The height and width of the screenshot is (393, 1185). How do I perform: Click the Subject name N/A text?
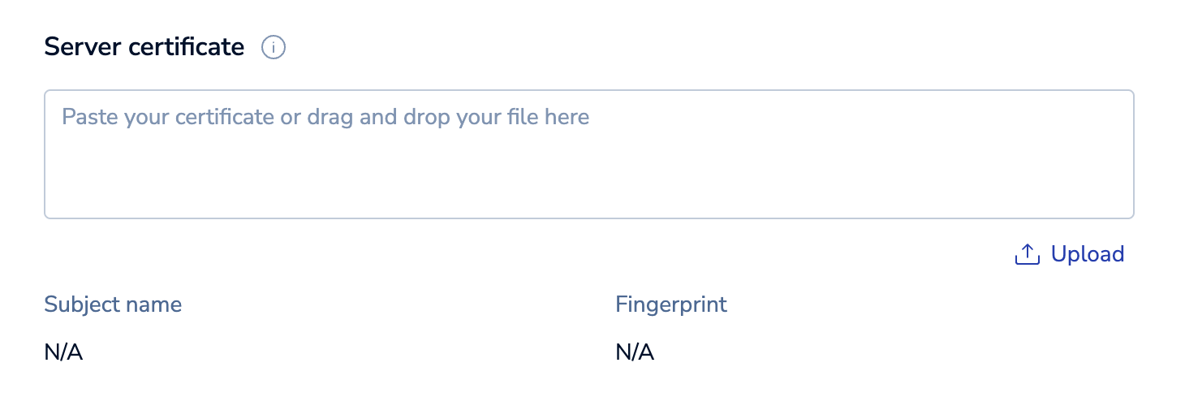[64, 352]
